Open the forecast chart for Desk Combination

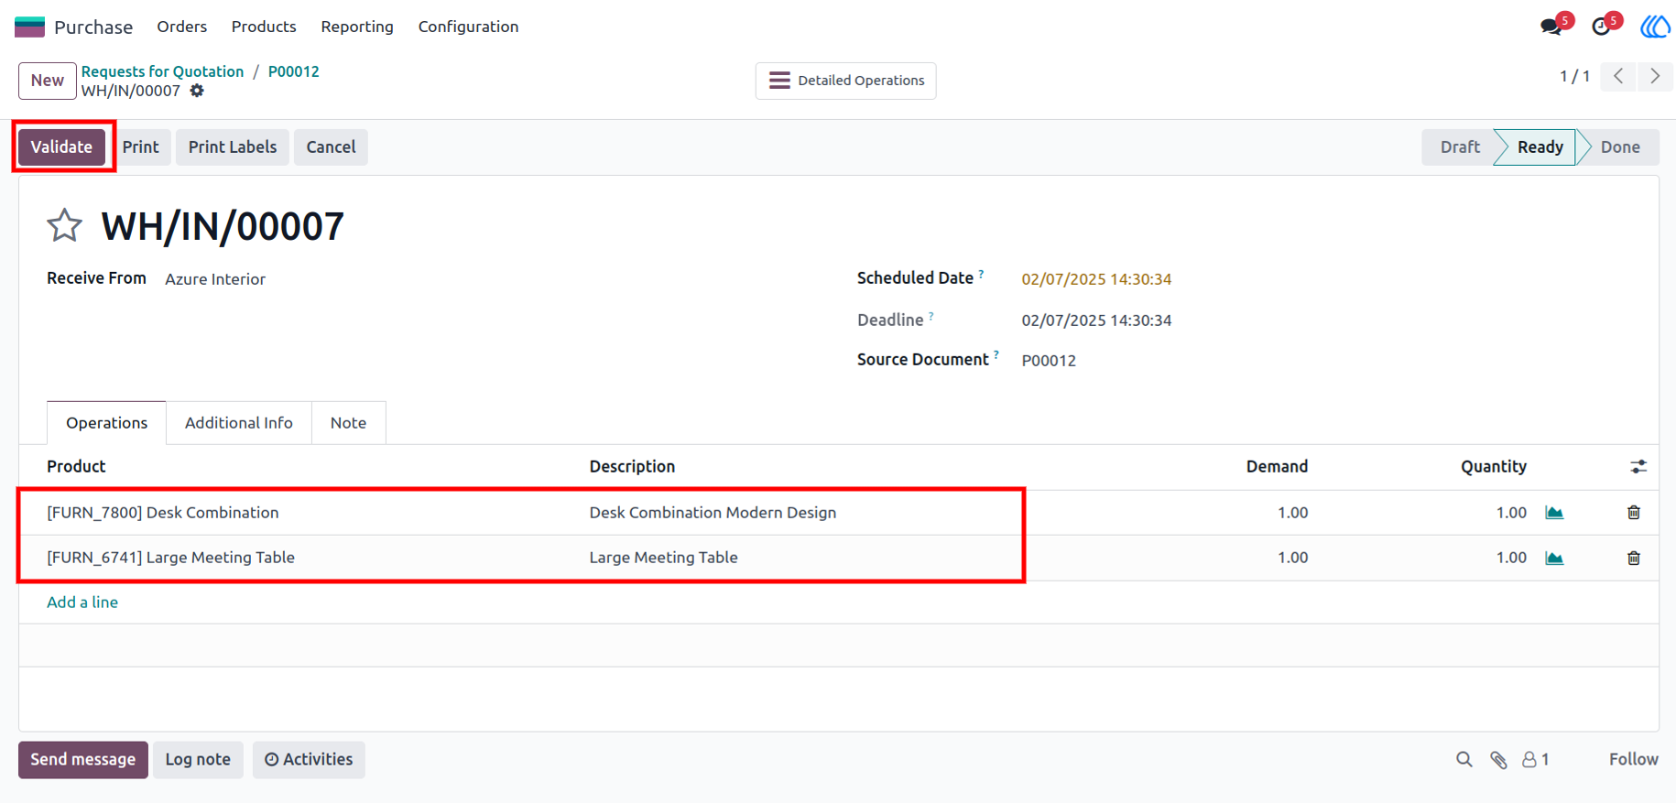(x=1554, y=512)
